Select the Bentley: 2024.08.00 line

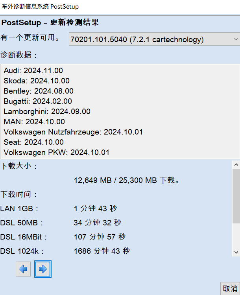[x=39, y=91]
